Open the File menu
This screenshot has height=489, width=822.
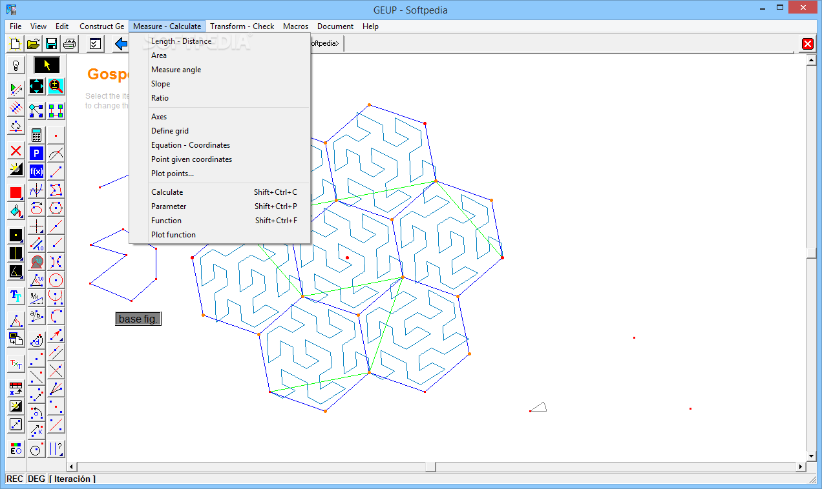click(16, 26)
